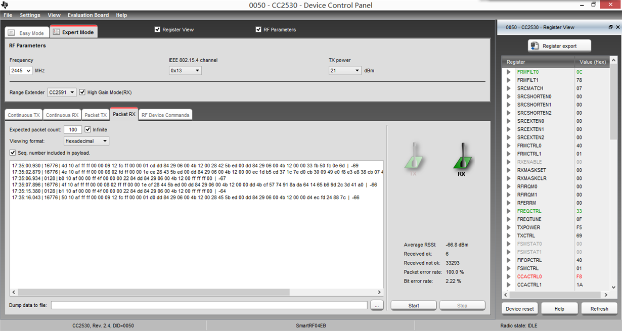Toggle Seq. number included in payload

coord(13,153)
